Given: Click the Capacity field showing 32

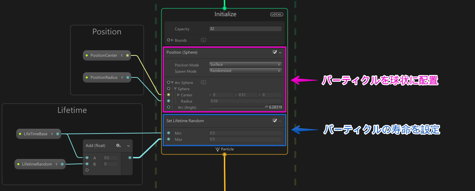Looking at the screenshot, I should (x=245, y=29).
